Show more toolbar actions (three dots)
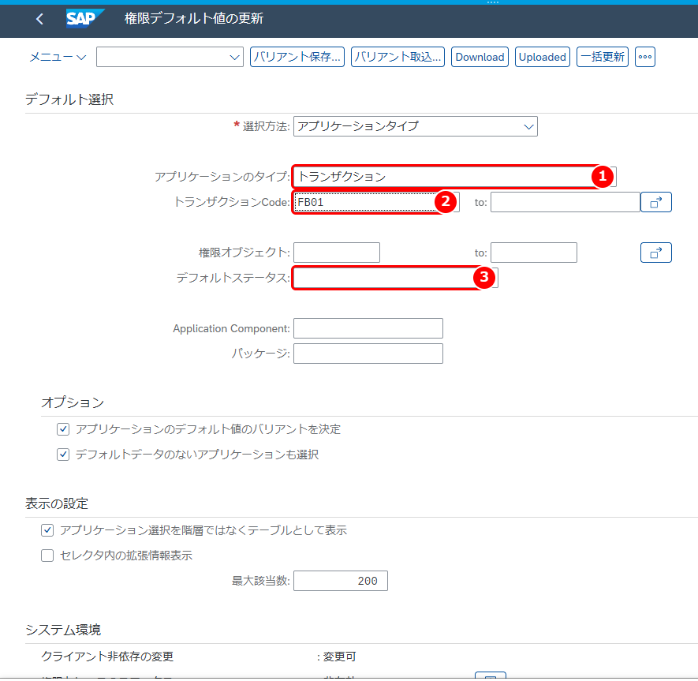Viewport: 698px width, 681px height. (x=645, y=57)
